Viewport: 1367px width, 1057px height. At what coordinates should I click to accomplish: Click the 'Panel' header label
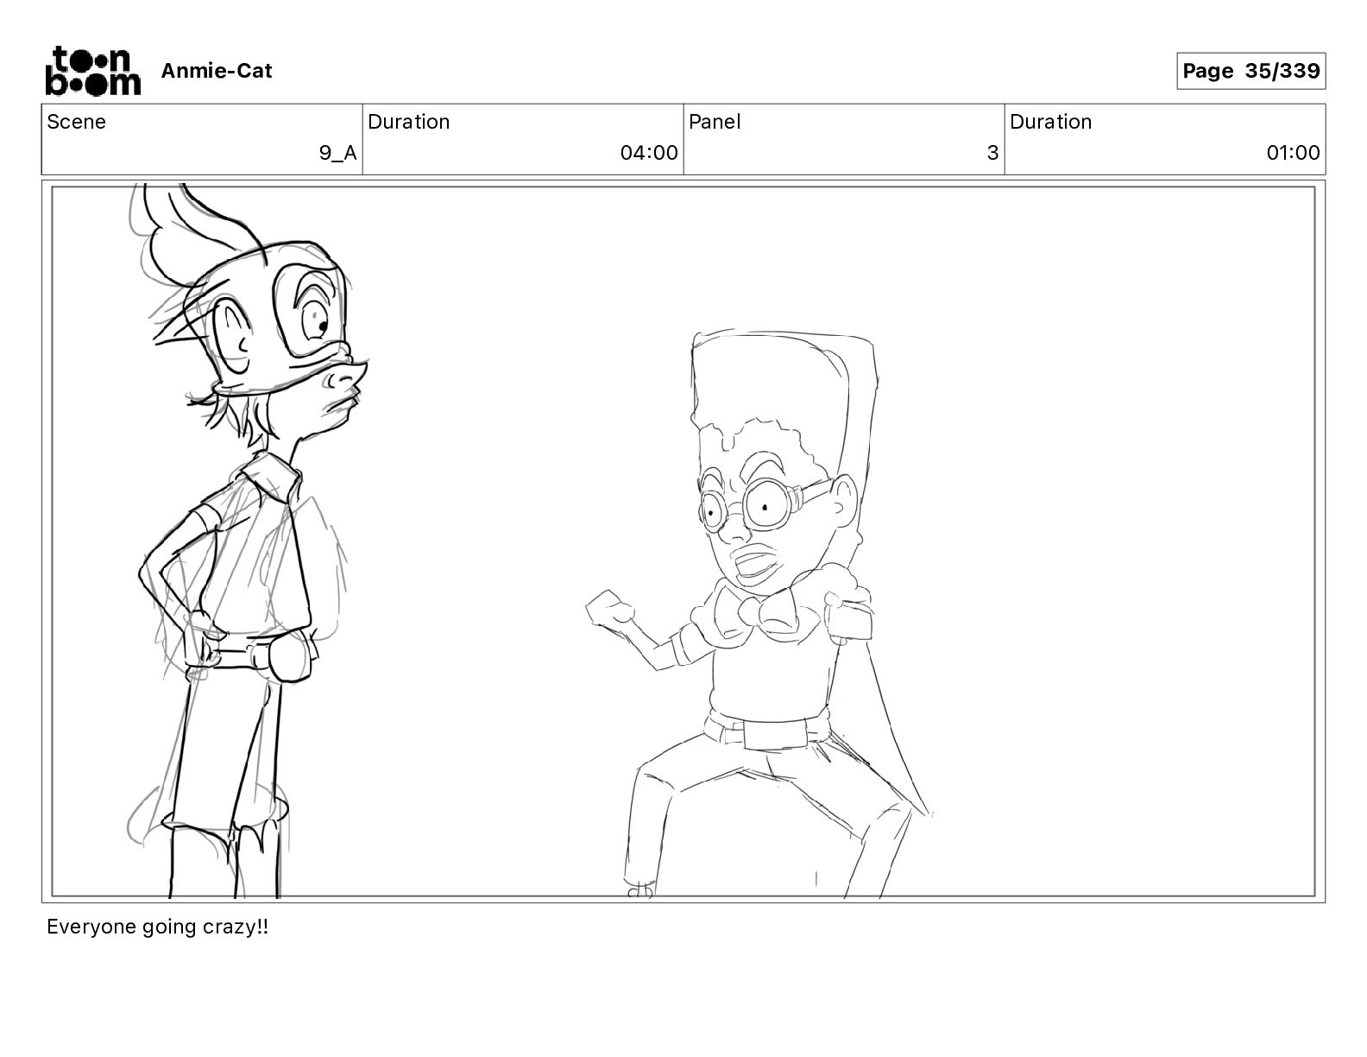tap(715, 122)
